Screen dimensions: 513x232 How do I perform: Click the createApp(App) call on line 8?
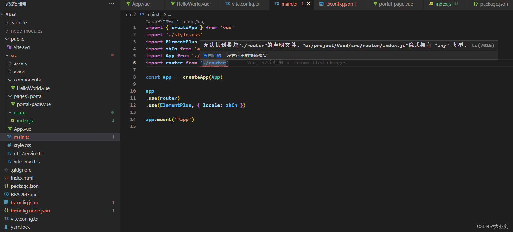pyautogui.click(x=203, y=77)
